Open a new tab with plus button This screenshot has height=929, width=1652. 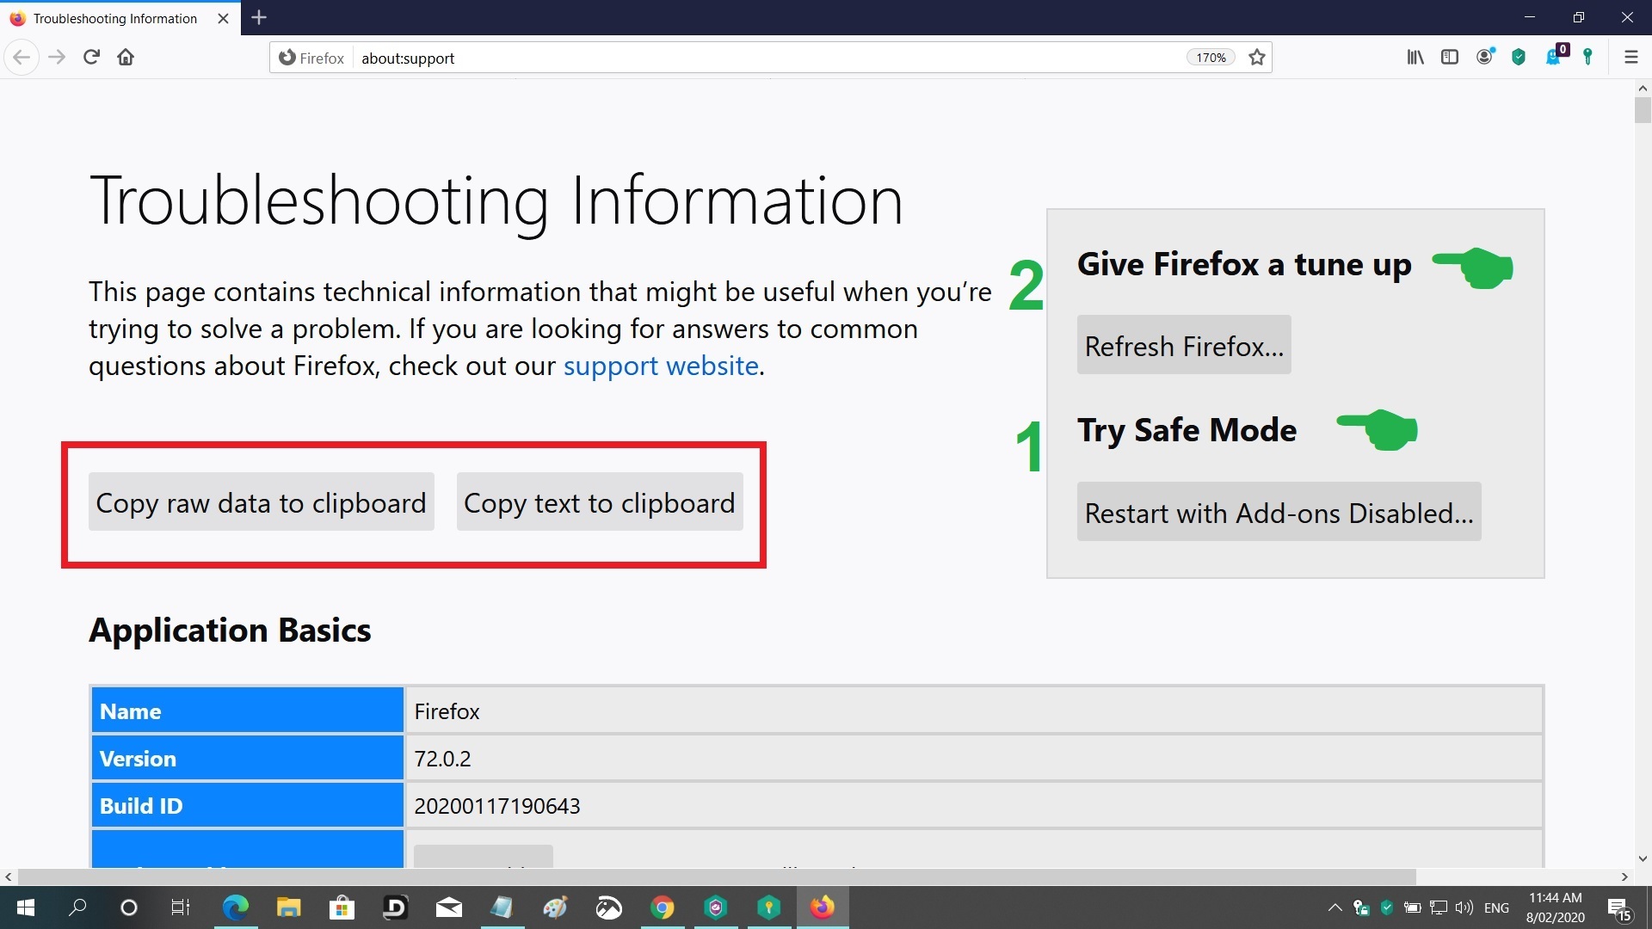(259, 17)
